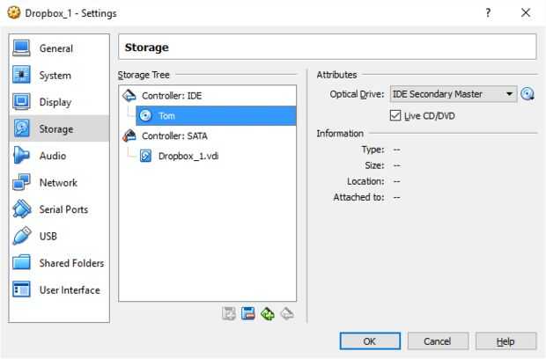This screenshot has width=546, height=359.
Task: Open the USB settings category
Action: (x=49, y=236)
